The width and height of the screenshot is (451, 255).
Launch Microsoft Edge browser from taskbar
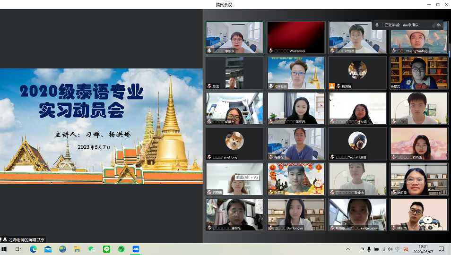[33, 249]
